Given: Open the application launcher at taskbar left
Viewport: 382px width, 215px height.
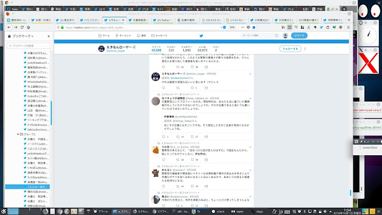Looking at the screenshot, I should pos(4,211).
